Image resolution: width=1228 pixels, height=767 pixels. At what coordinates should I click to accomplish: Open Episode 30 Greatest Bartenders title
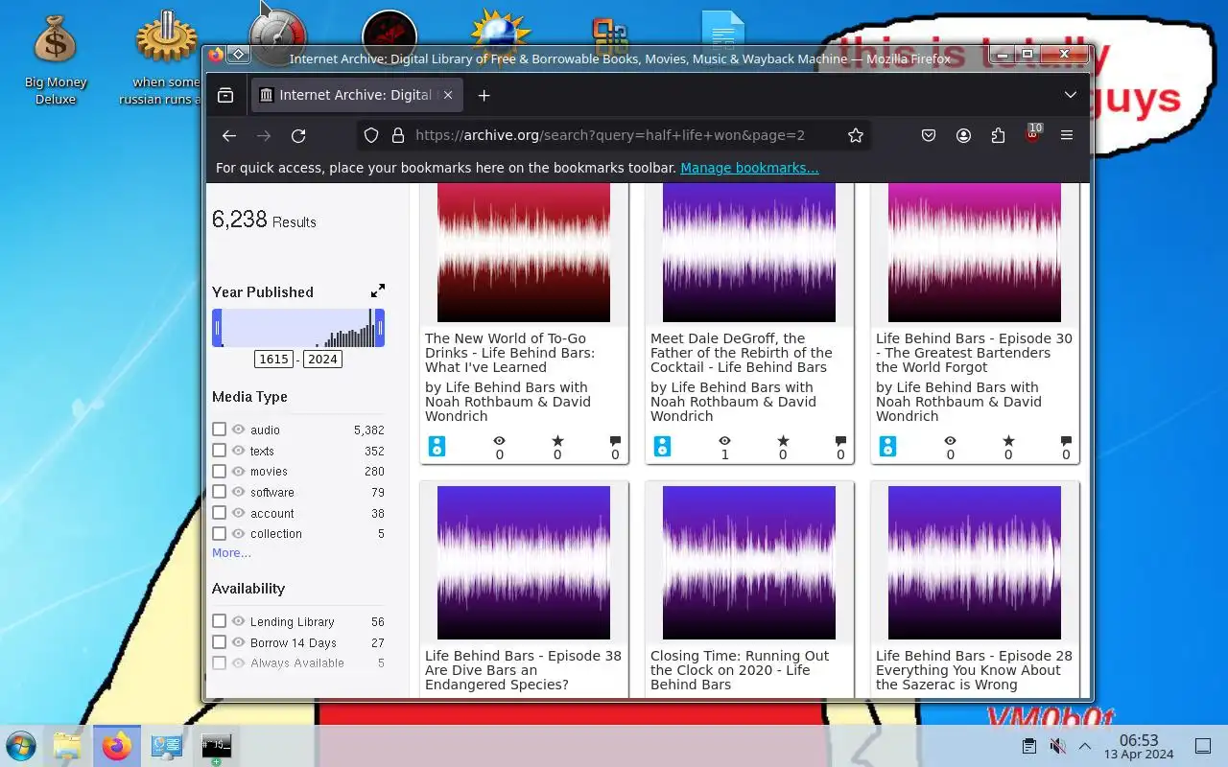[974, 353]
